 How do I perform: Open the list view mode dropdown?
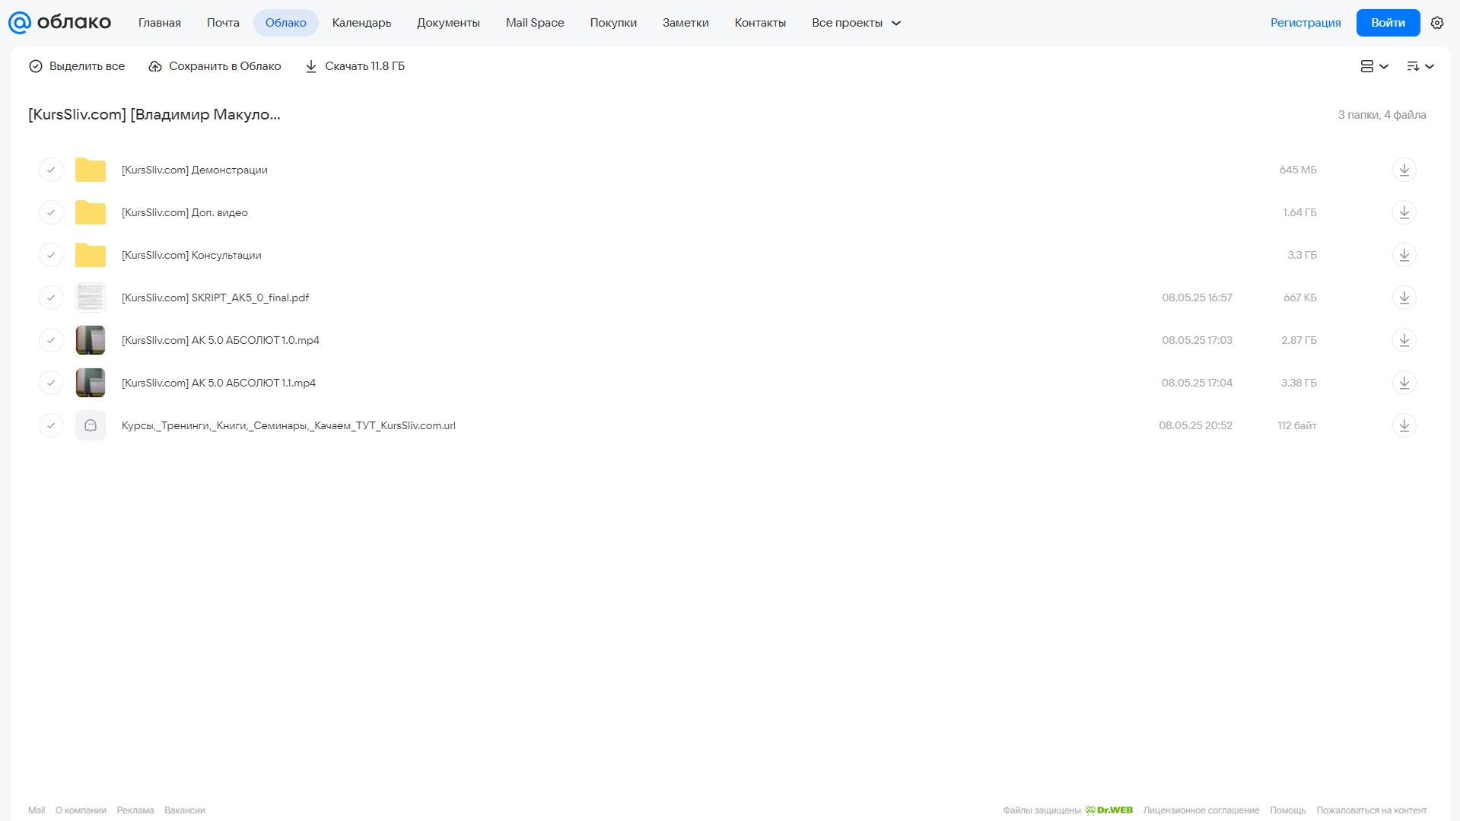click(x=1374, y=66)
